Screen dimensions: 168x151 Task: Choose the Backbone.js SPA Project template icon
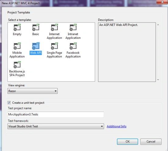coord(17,65)
